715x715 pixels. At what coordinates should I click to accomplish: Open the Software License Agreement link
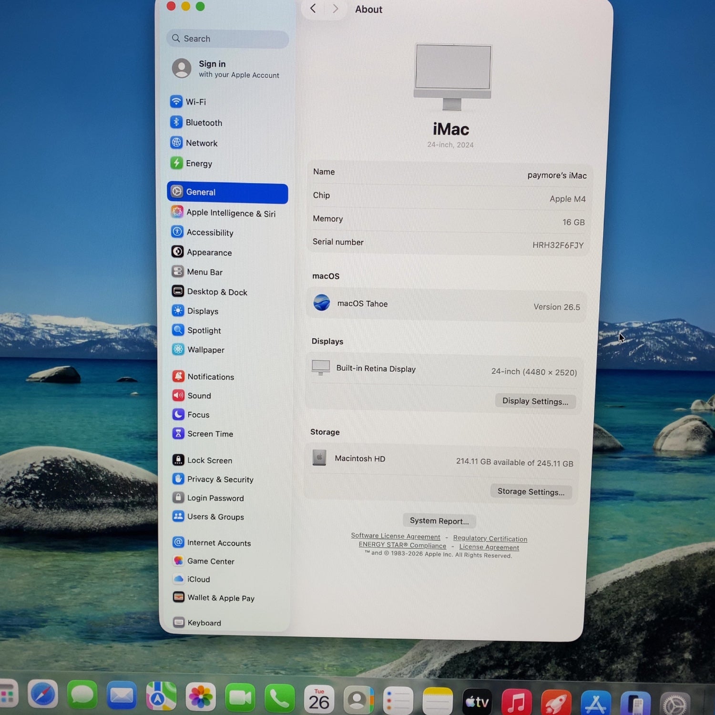pyautogui.click(x=396, y=536)
